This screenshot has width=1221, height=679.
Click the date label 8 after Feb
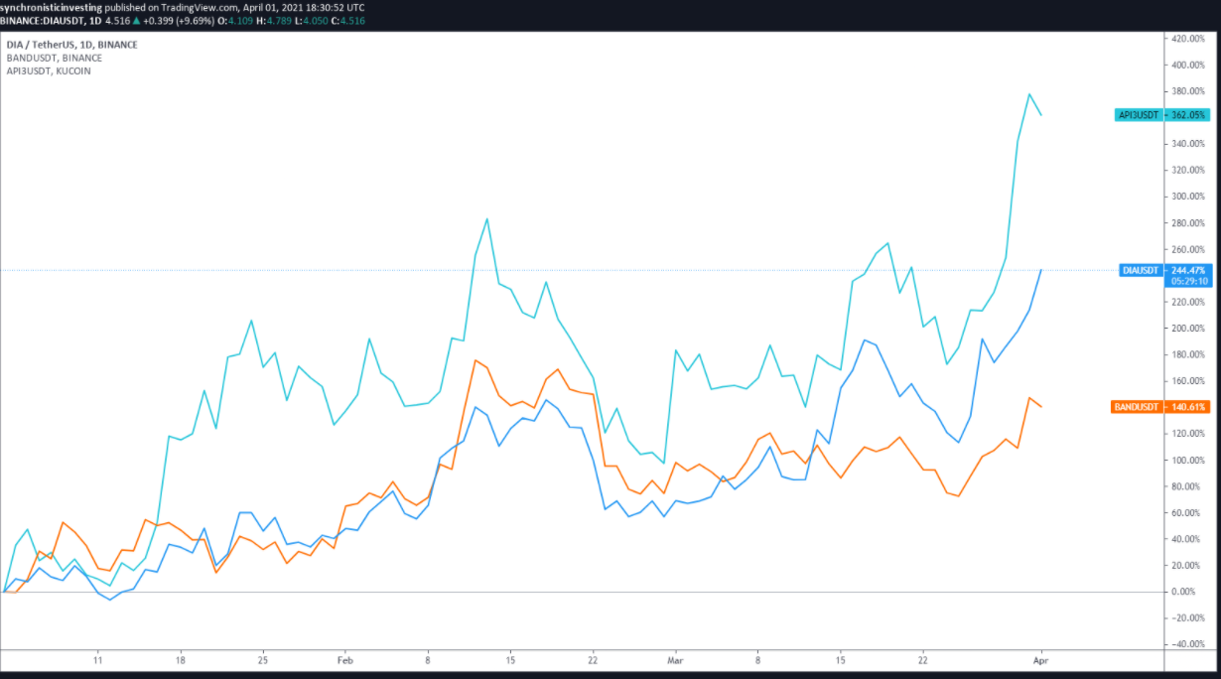tap(428, 659)
